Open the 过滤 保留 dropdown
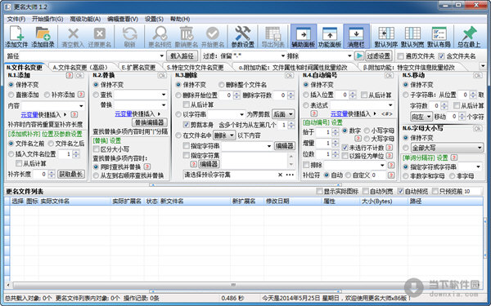 pyautogui.click(x=283, y=56)
